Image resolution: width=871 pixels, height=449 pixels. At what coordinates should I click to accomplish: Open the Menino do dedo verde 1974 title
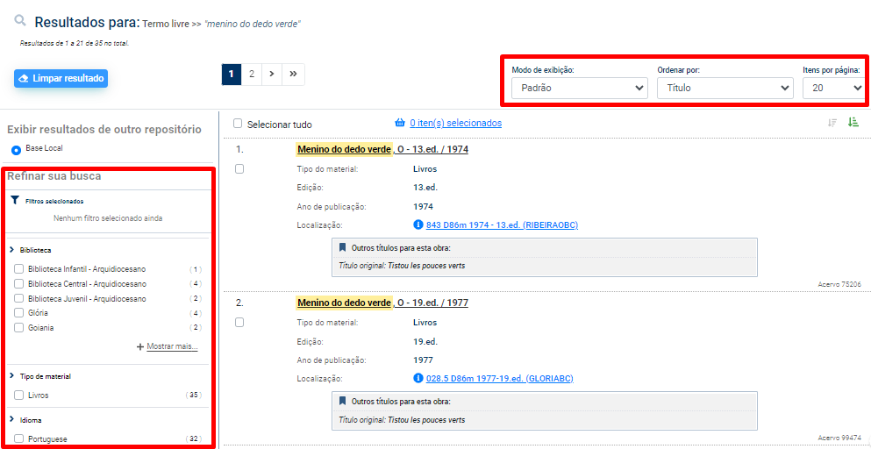click(382, 149)
